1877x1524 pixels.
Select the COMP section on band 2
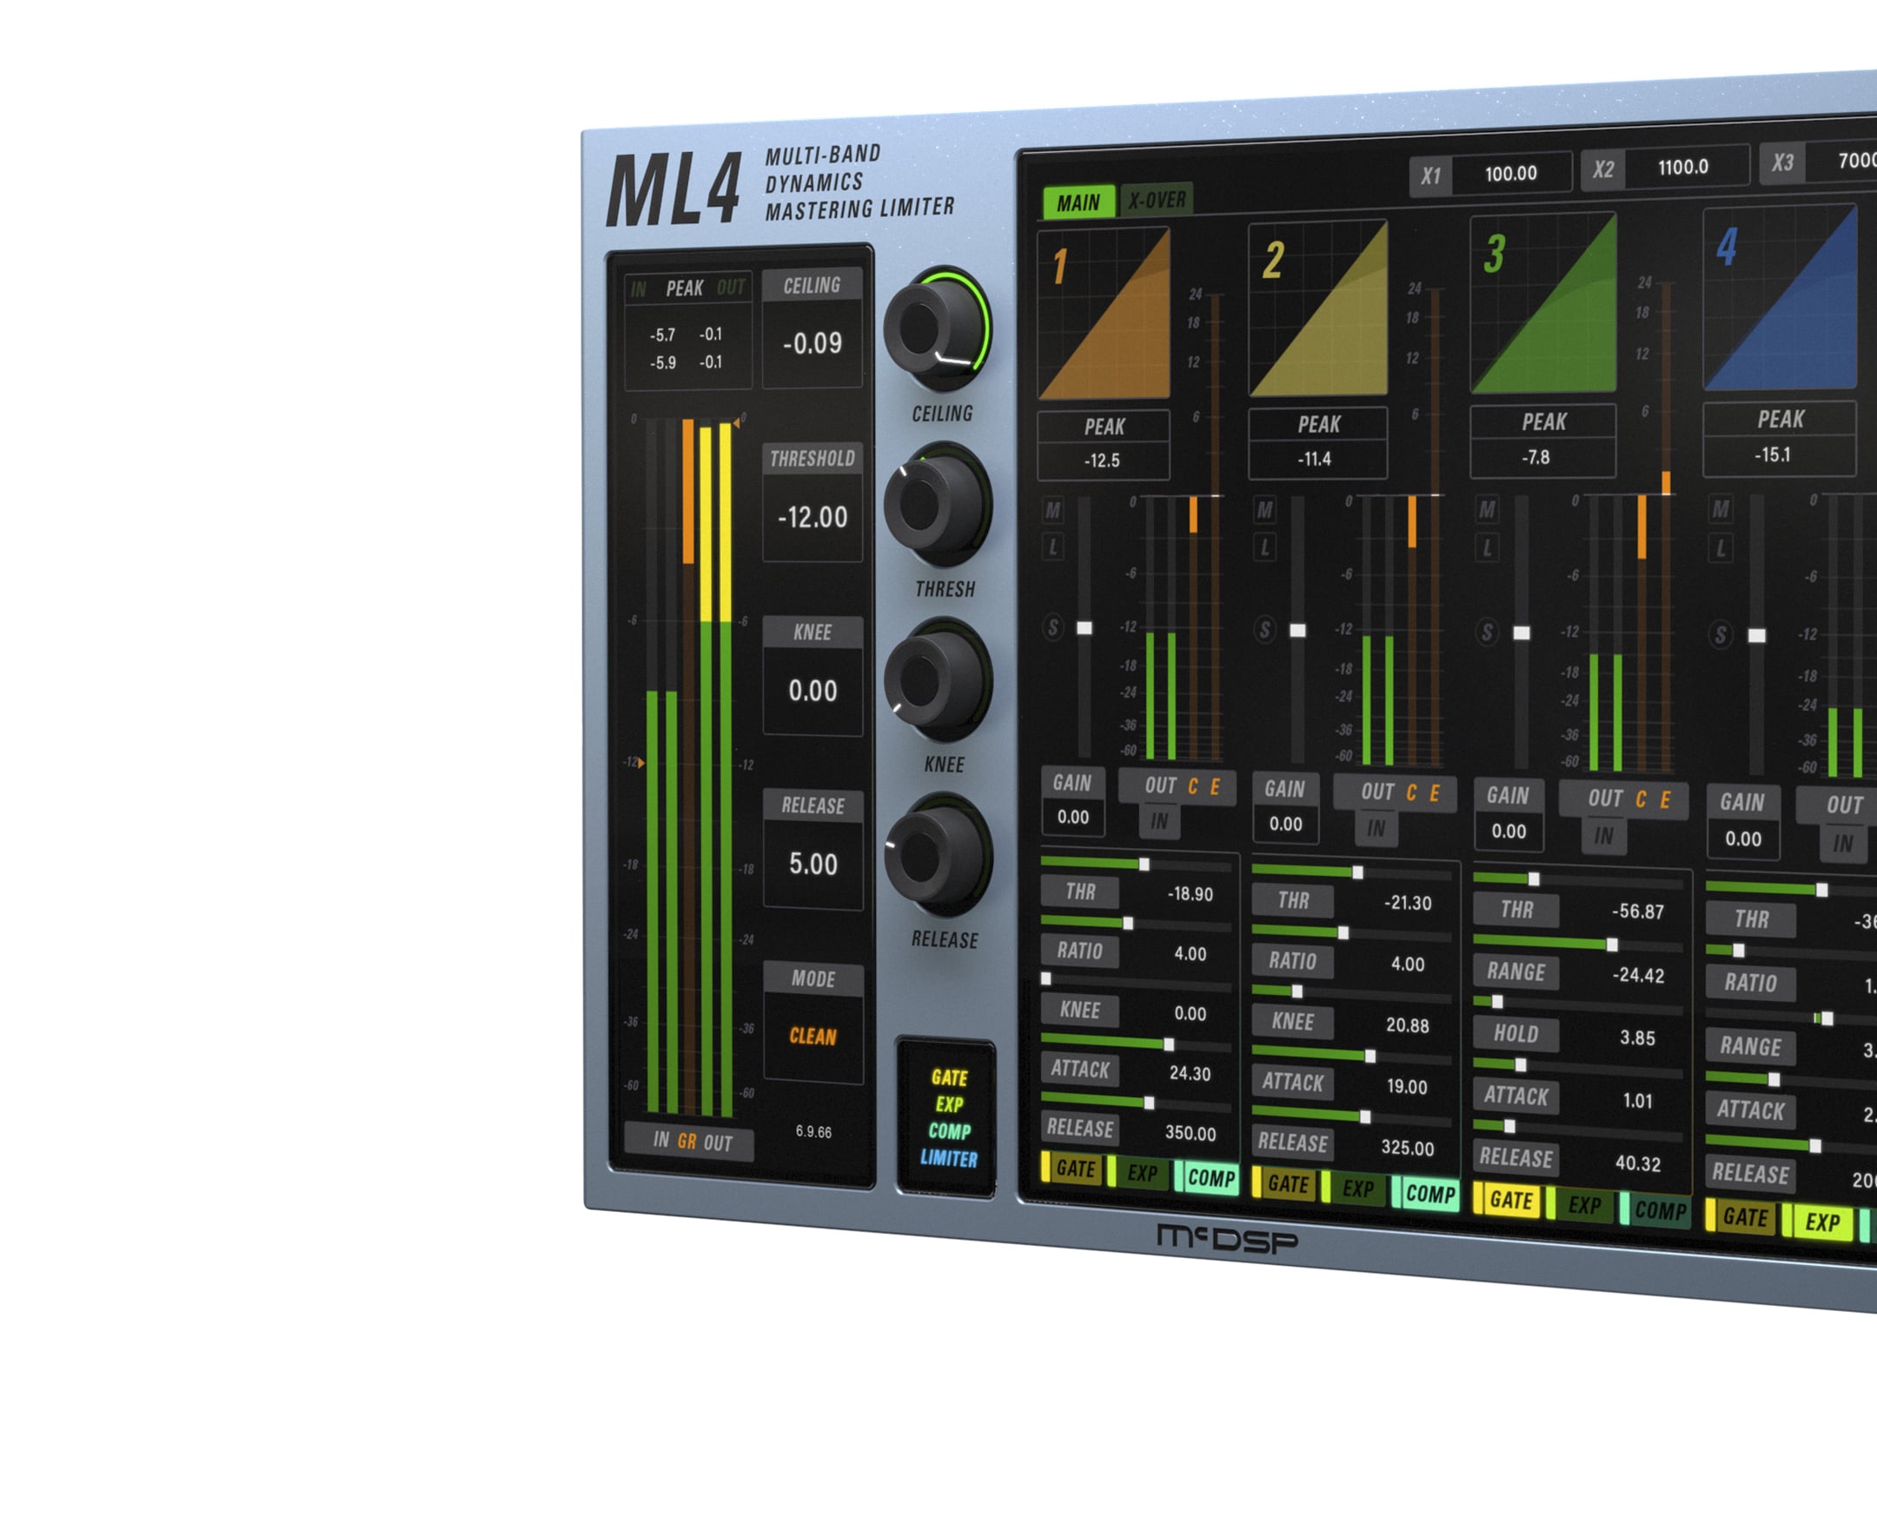(x=1426, y=1194)
